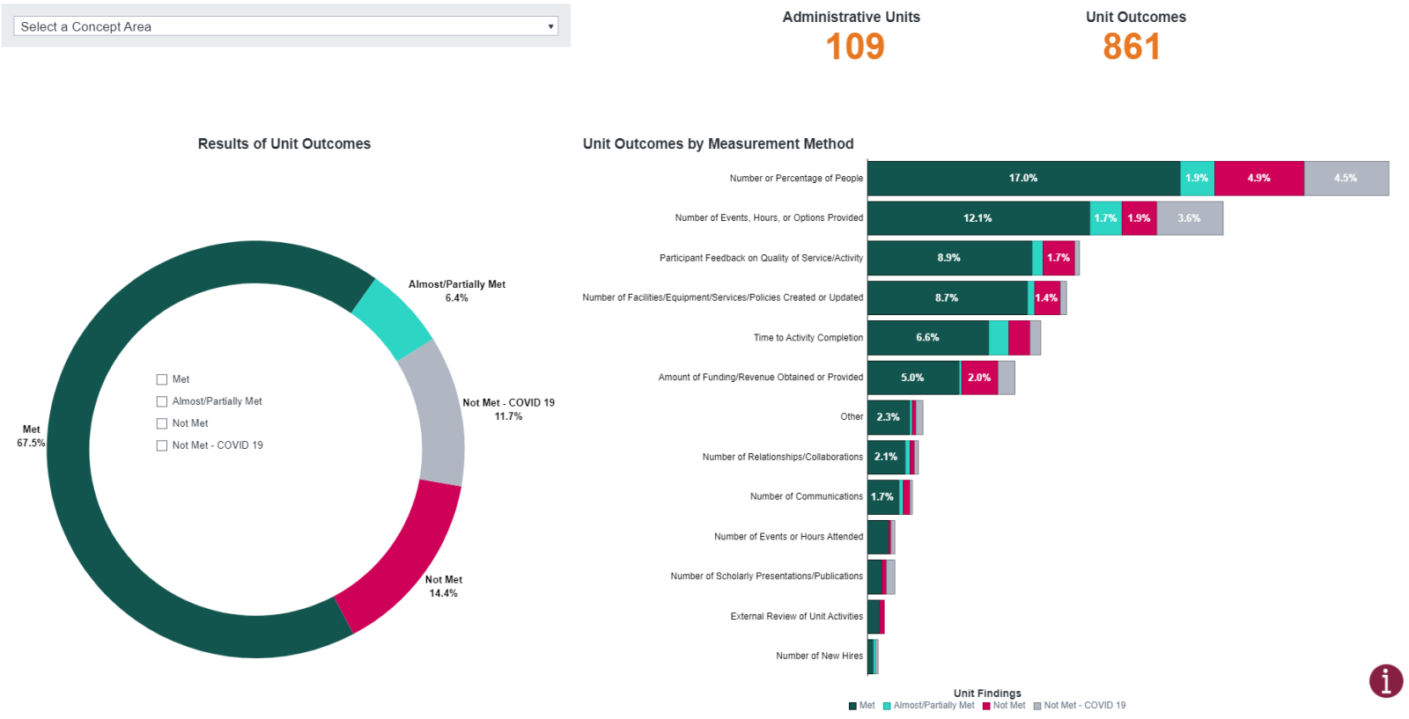
Task: Click the Concept Area dropdown arrow
Action: click(x=551, y=26)
